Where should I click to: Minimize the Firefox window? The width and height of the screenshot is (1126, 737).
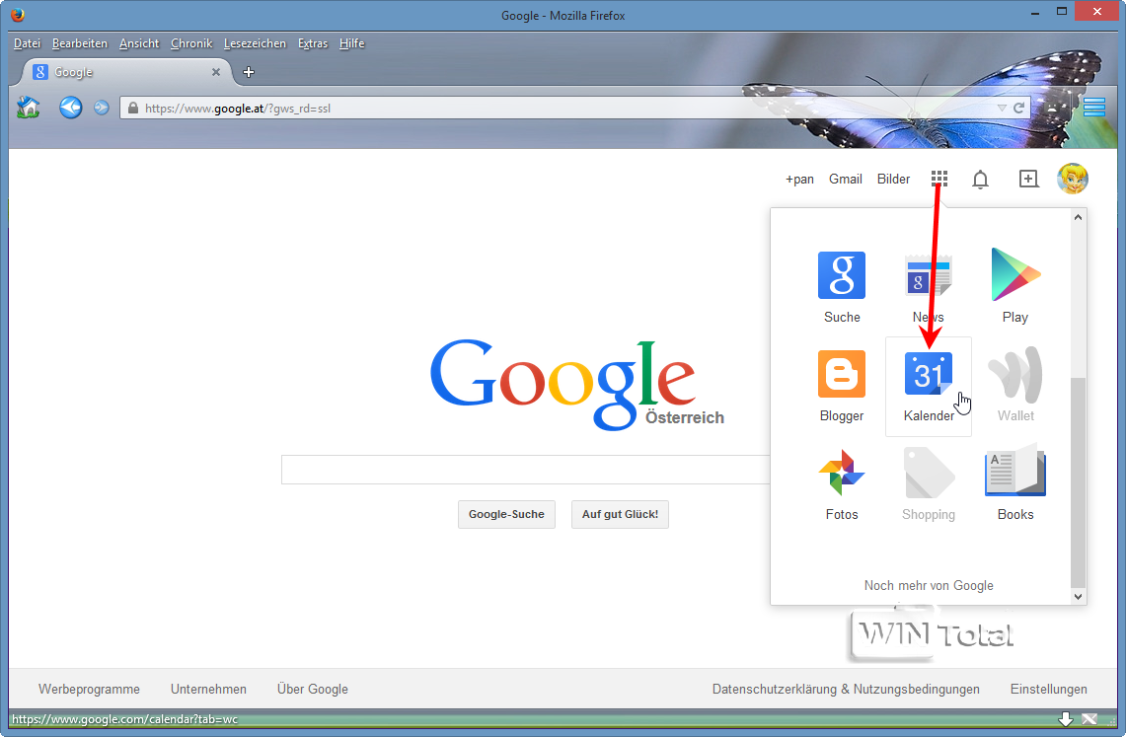[1035, 12]
